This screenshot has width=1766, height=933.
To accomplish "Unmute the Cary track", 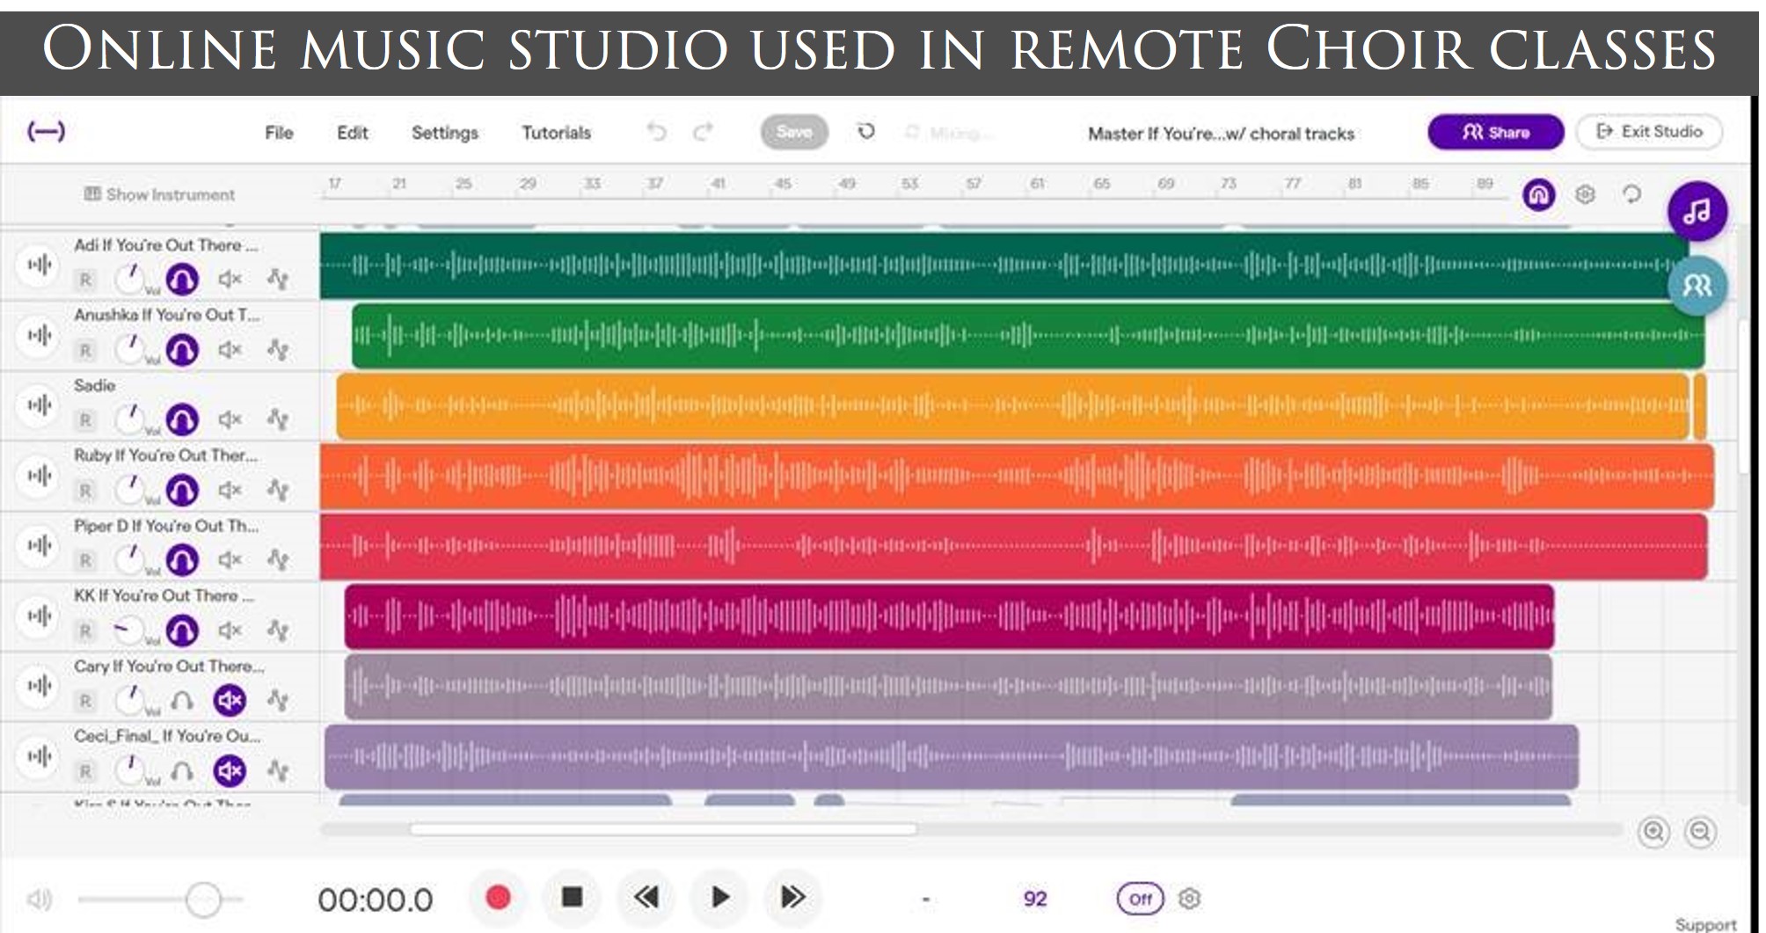I will pos(230,701).
